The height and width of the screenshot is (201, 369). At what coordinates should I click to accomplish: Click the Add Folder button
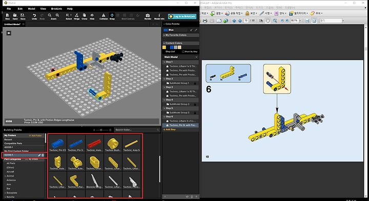(x=35, y=136)
